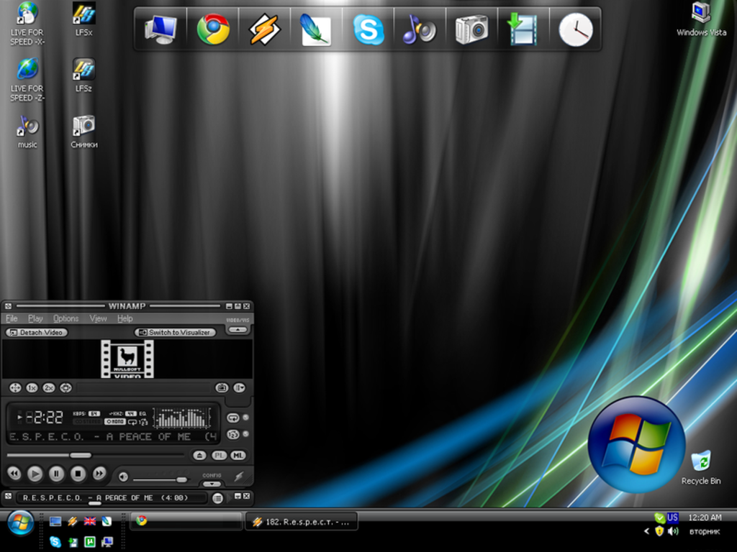Click the uTorrent quick launch icon

(x=90, y=542)
